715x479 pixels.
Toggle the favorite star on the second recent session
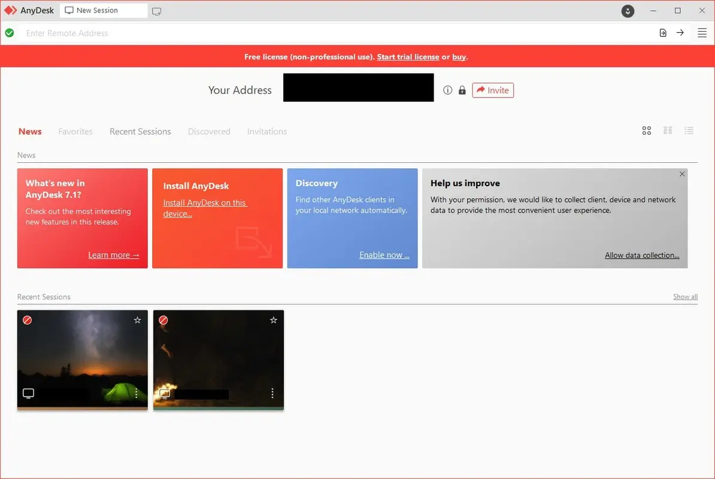(x=274, y=320)
